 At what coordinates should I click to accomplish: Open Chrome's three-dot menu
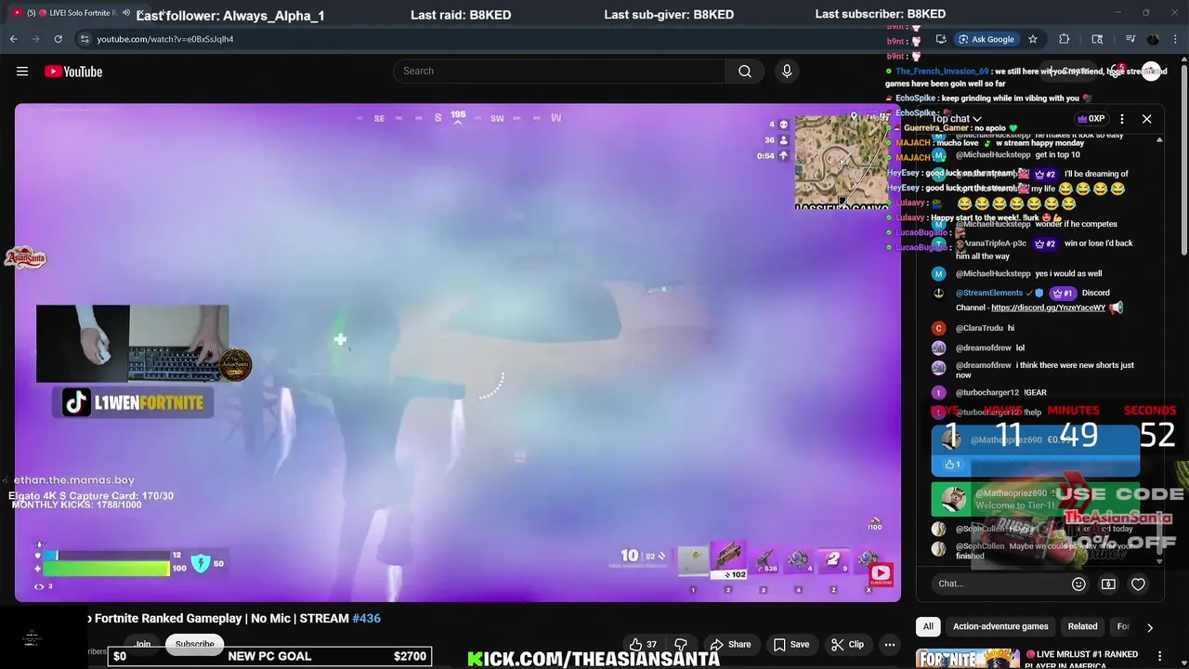coord(1176,39)
